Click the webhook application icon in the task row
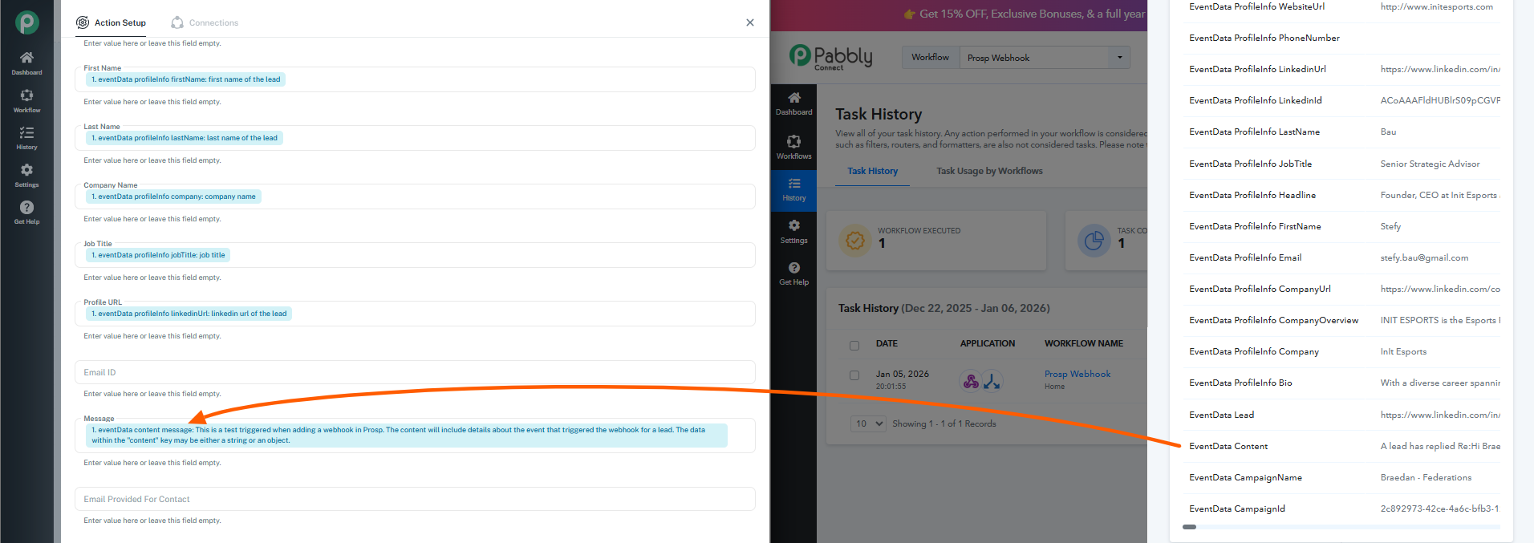1534x543 pixels. click(971, 381)
